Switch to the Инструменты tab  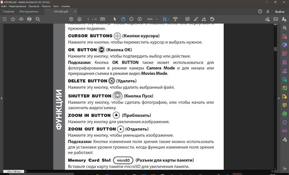[x=29, y=12]
